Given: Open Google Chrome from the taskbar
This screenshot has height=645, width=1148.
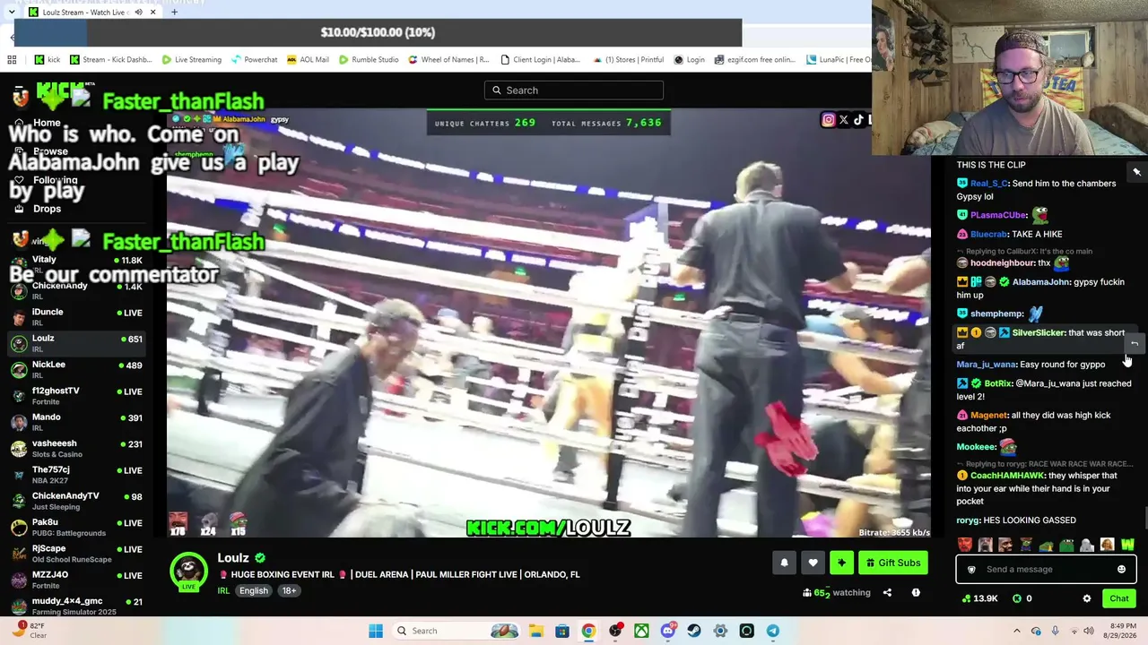Looking at the screenshot, I should pyautogui.click(x=588, y=631).
